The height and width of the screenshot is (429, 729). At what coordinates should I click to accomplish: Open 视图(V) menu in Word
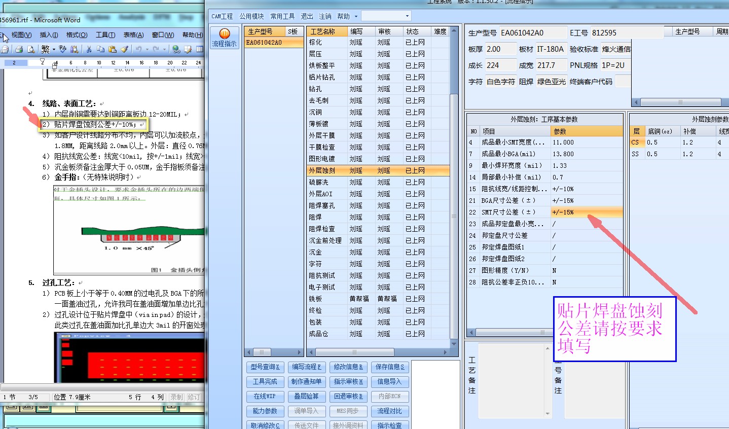point(21,35)
